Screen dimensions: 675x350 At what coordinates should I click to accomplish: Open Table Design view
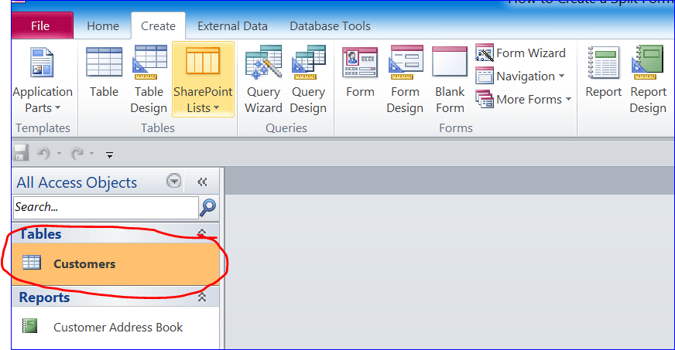[x=149, y=80]
